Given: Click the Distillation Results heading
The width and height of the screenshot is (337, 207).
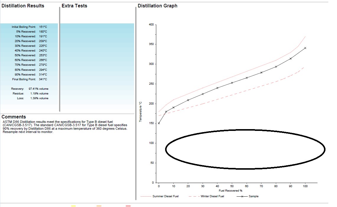Looking at the screenshot, I should [x=23, y=6].
